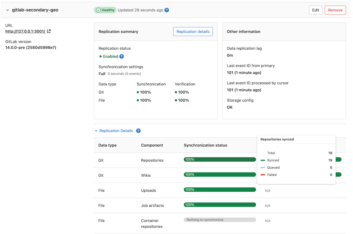Screen dimensions: 353x234
Task: Click the Edit button
Action: pos(315,10)
